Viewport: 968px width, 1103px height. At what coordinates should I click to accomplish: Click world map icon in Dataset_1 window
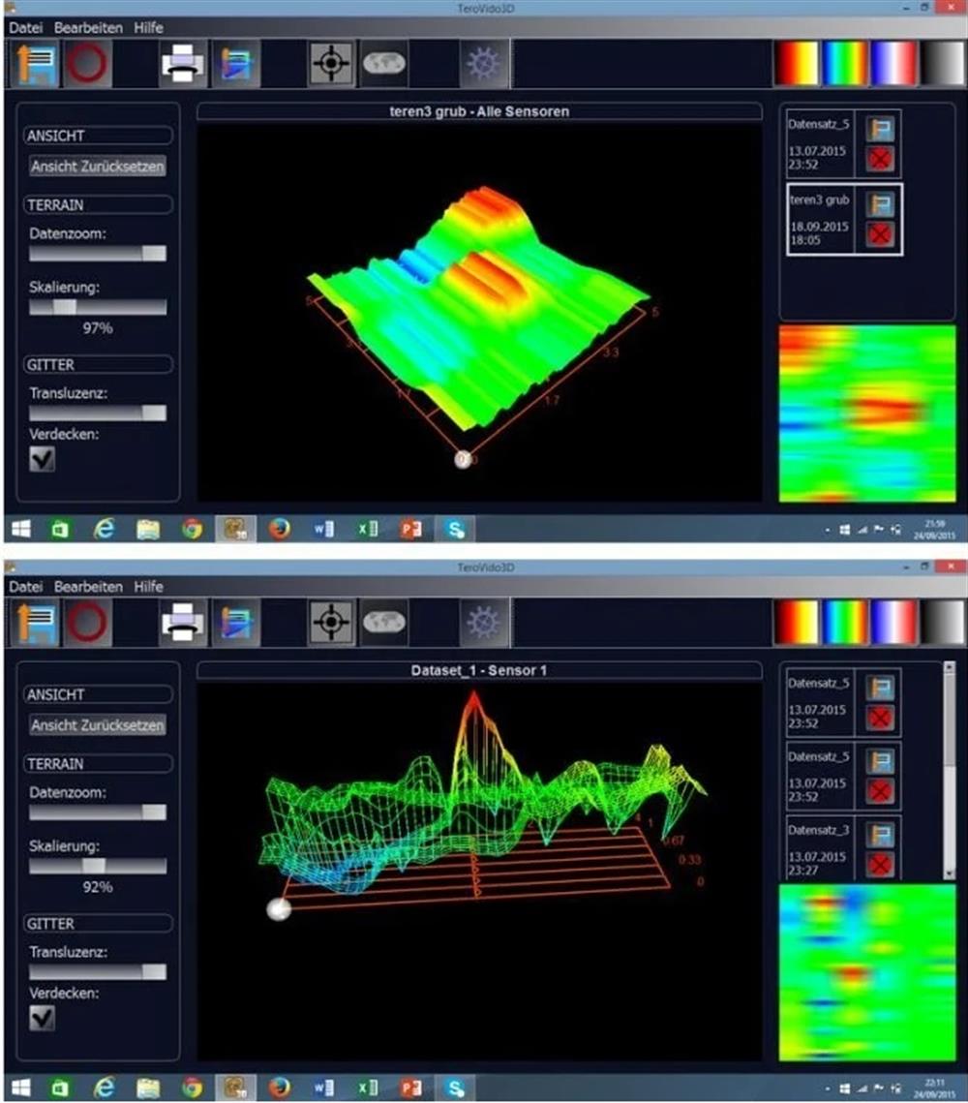pyautogui.click(x=384, y=622)
